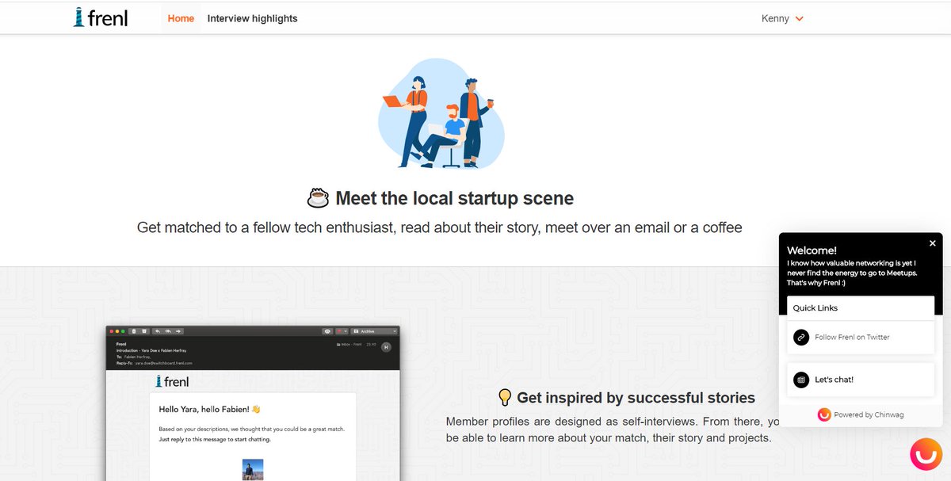Select the Let's chat! button
The height and width of the screenshot is (481, 951).
point(861,380)
